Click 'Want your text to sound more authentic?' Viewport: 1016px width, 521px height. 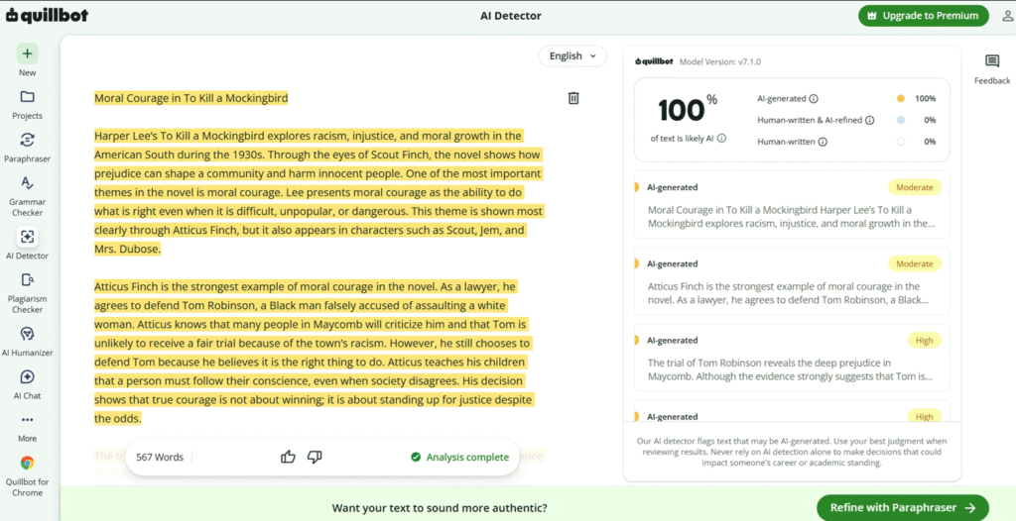click(440, 508)
